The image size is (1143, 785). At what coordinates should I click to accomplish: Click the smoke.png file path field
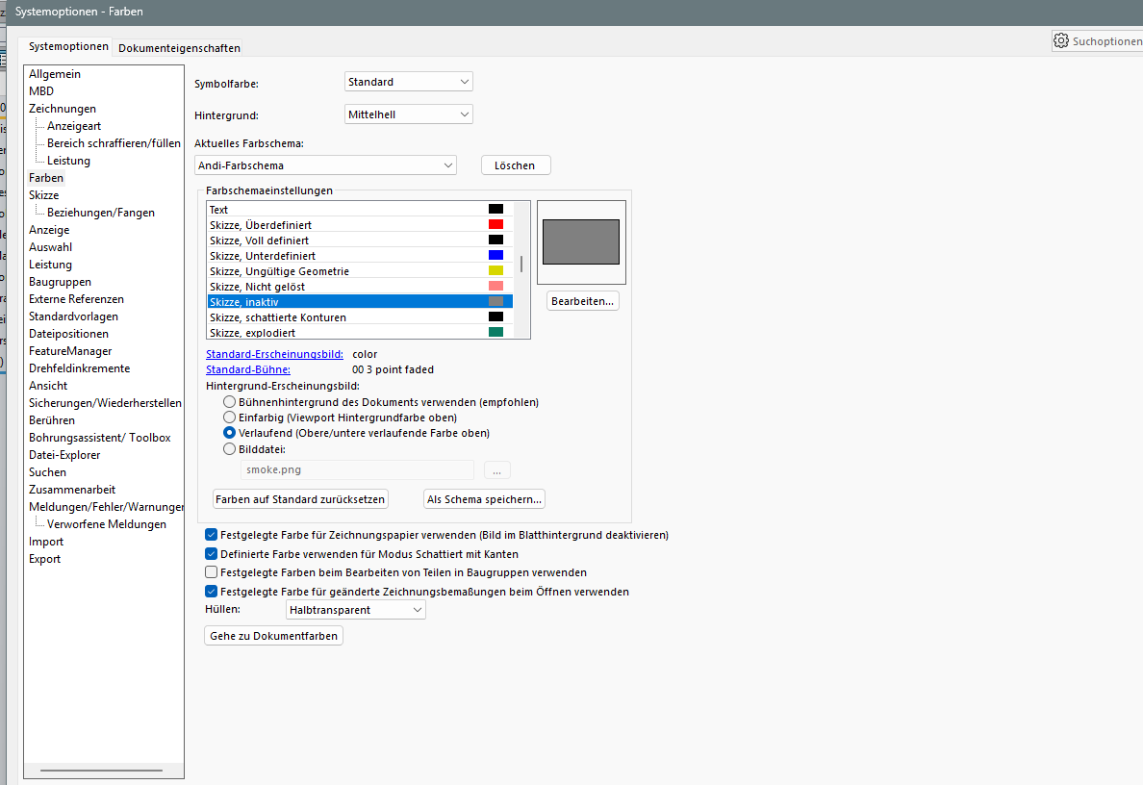[357, 470]
